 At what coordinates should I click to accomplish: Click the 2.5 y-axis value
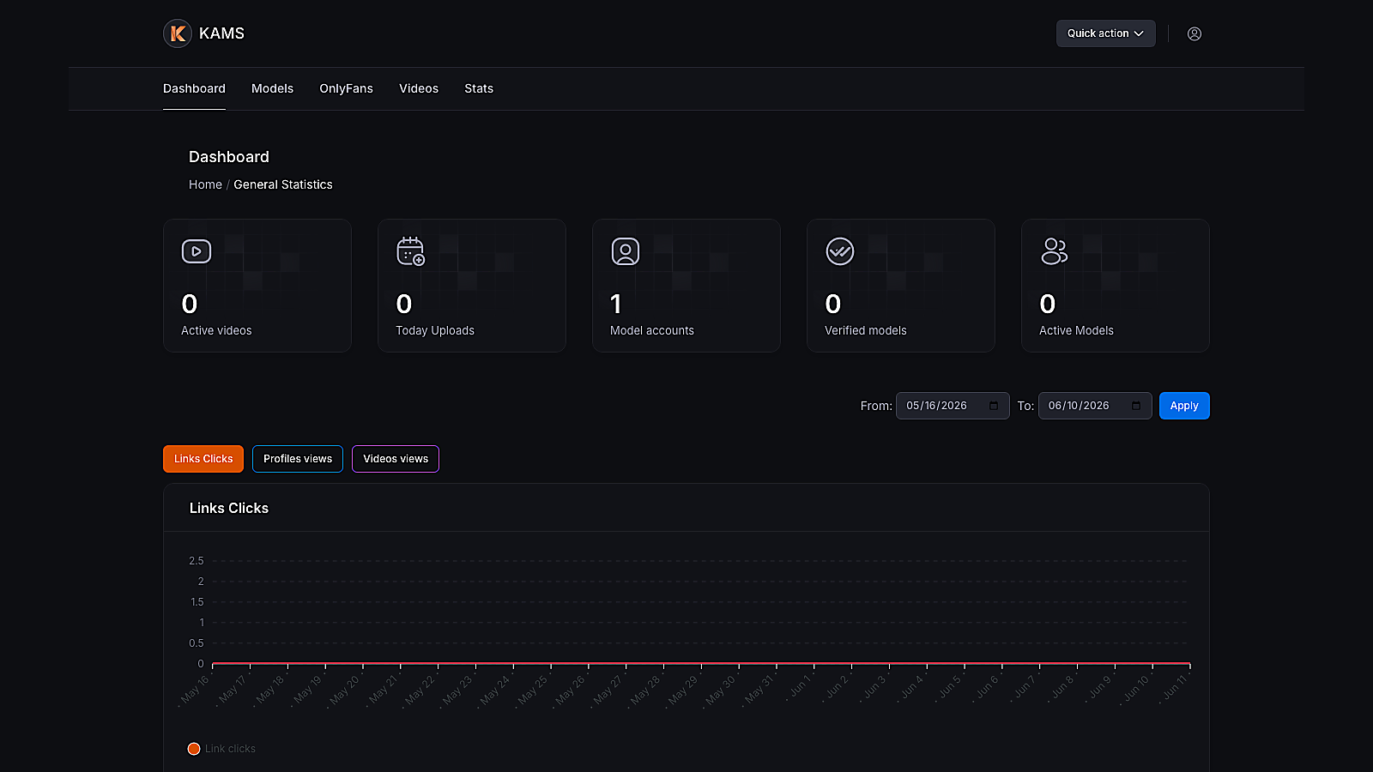tap(197, 561)
